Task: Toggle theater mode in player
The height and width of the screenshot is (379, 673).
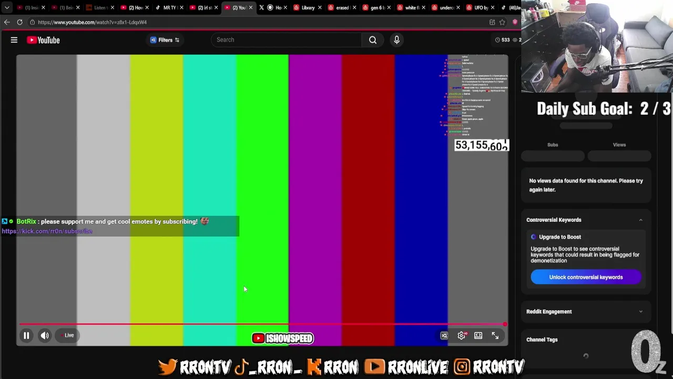Action: pyautogui.click(x=478, y=335)
